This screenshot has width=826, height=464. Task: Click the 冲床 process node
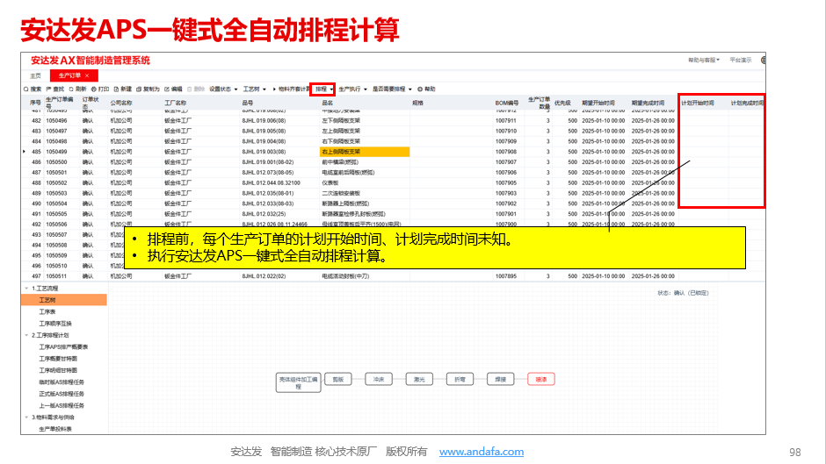379,379
